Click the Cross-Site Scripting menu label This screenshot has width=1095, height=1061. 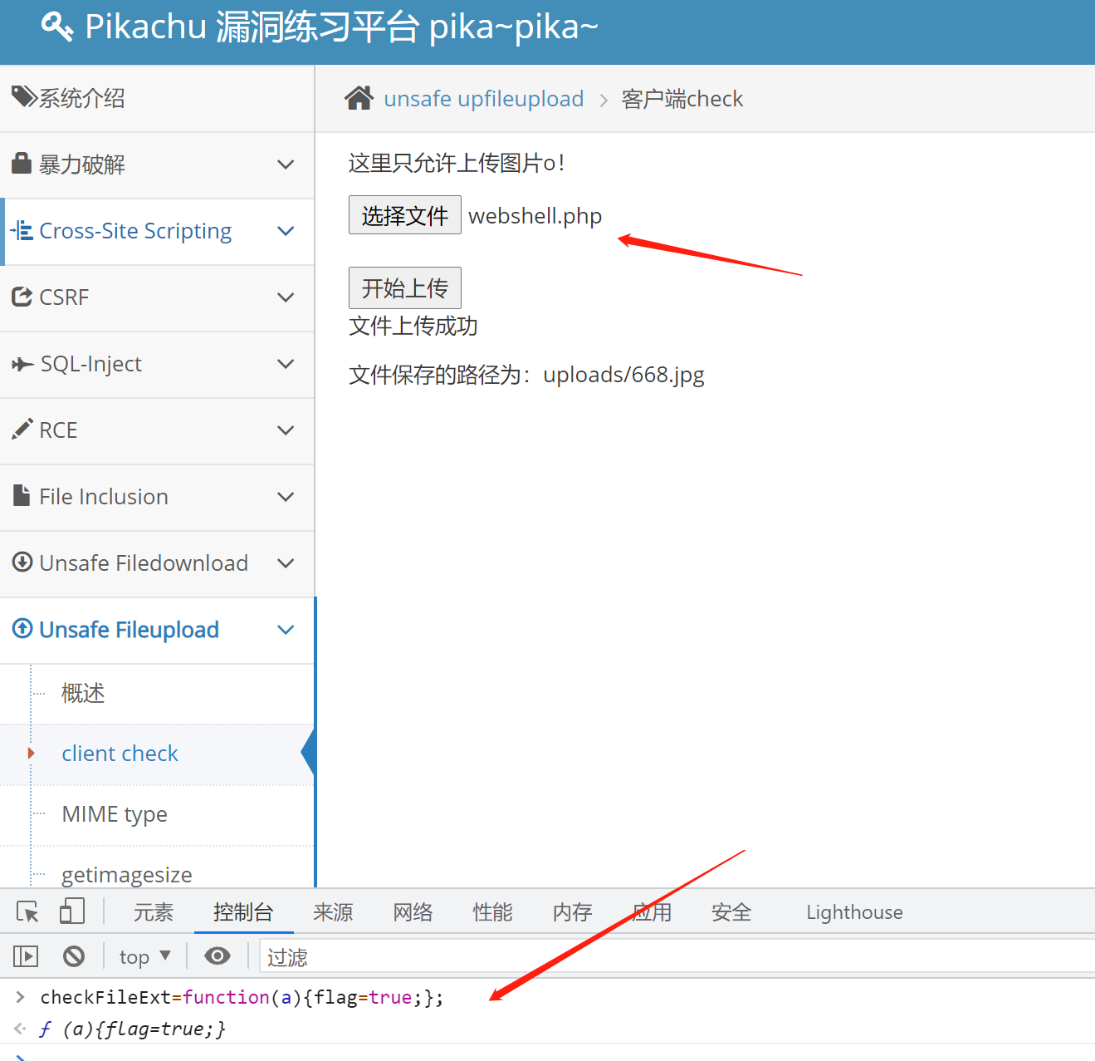coord(135,231)
